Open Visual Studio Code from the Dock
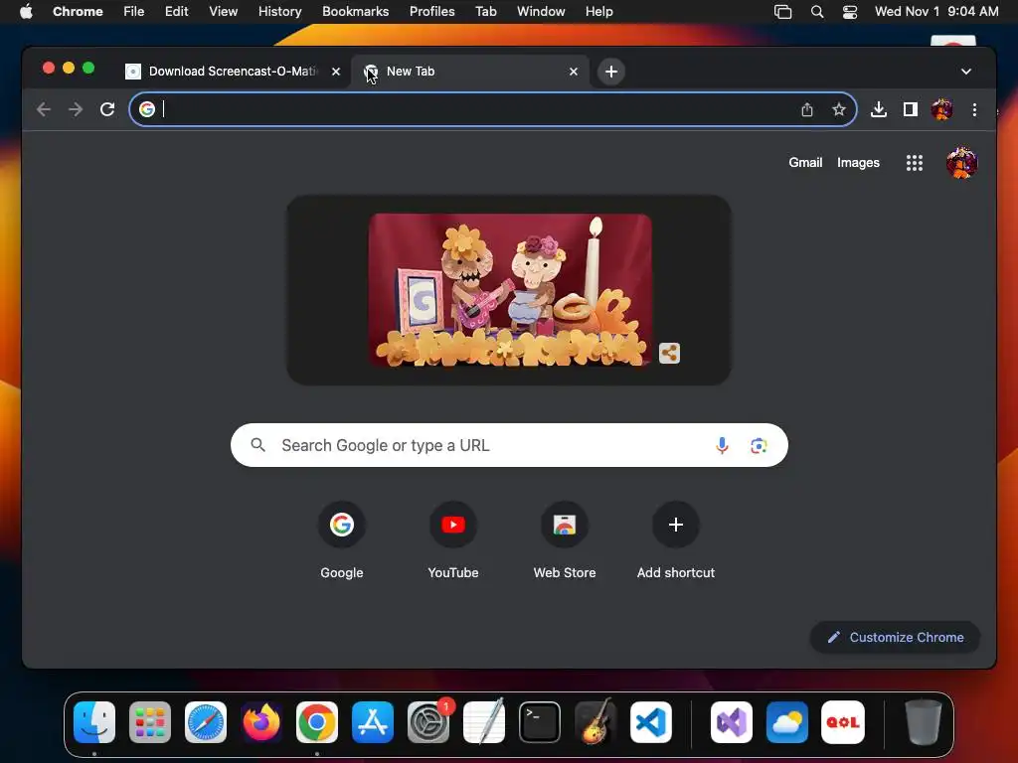Viewport: 1018px width, 763px height. (651, 722)
